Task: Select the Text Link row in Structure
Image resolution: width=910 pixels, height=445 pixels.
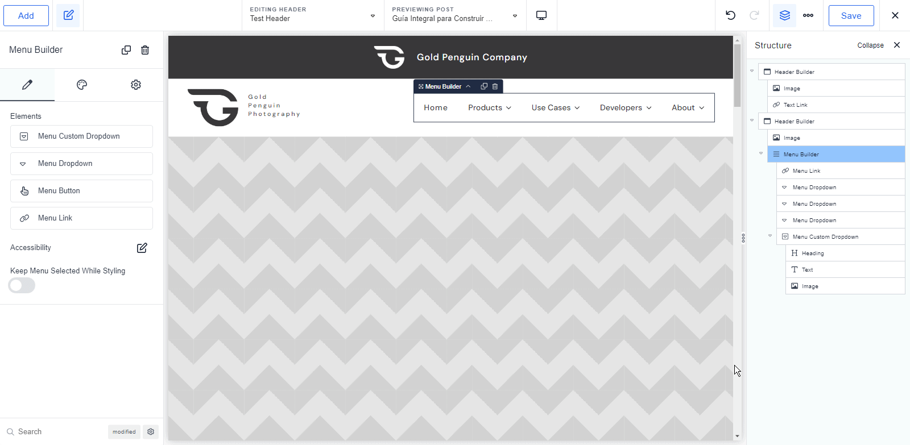Action: click(x=836, y=105)
